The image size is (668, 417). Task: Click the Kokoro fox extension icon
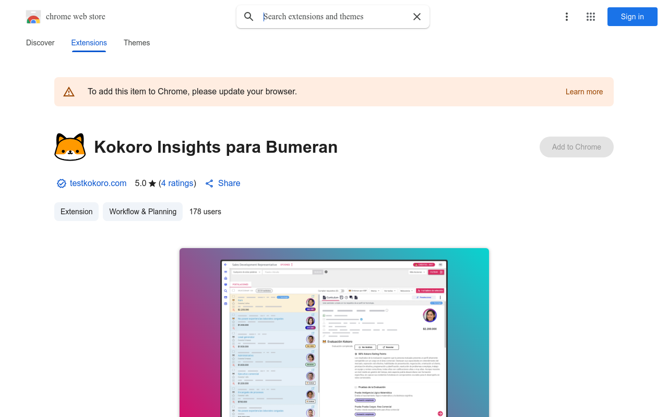(70, 147)
